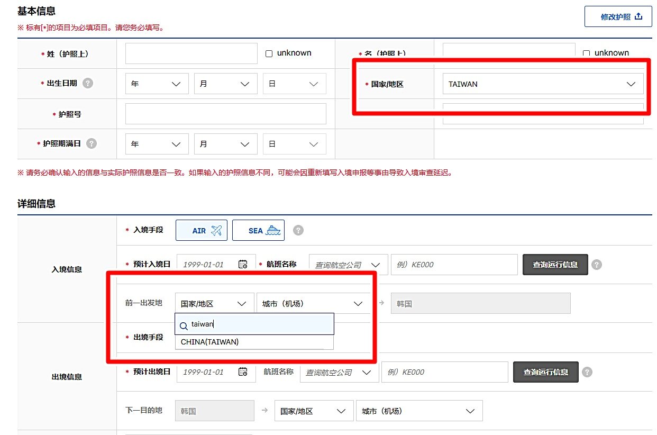Click help icon next to SEA button
Image resolution: width=657 pixels, height=435 pixels.
(298, 230)
